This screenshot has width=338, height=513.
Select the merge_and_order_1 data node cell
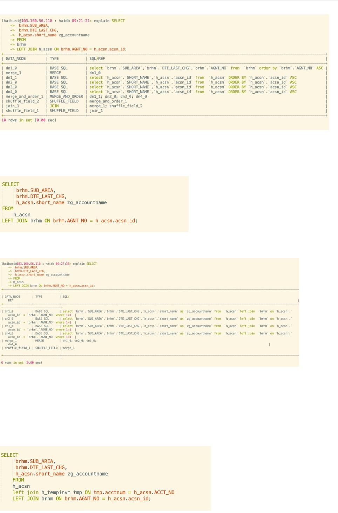point(25,96)
